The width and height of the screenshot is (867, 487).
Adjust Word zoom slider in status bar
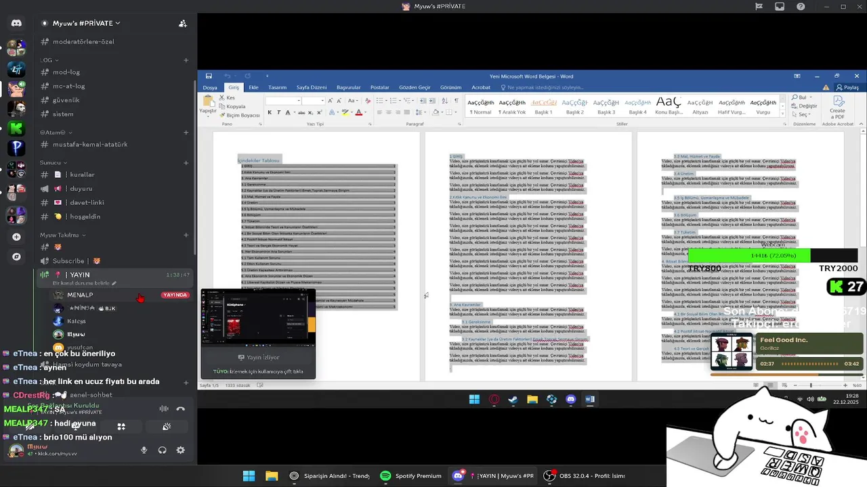811,386
